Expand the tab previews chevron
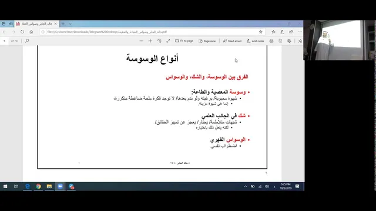 point(70,24)
